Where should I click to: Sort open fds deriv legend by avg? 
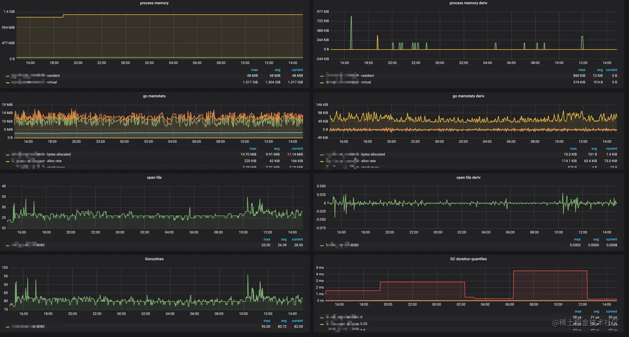point(596,239)
